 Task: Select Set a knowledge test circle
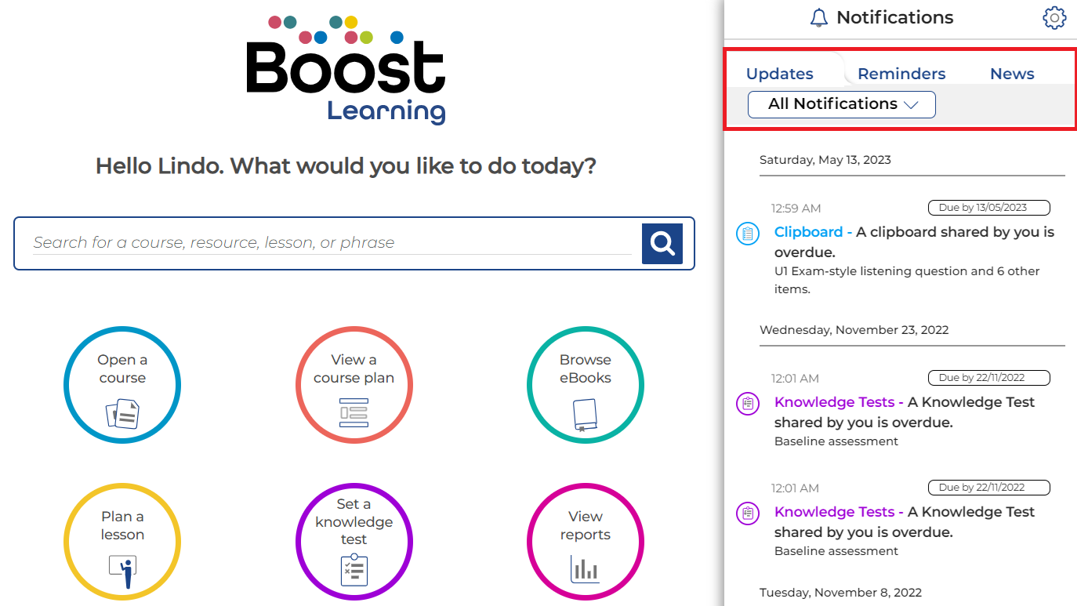pyautogui.click(x=354, y=542)
